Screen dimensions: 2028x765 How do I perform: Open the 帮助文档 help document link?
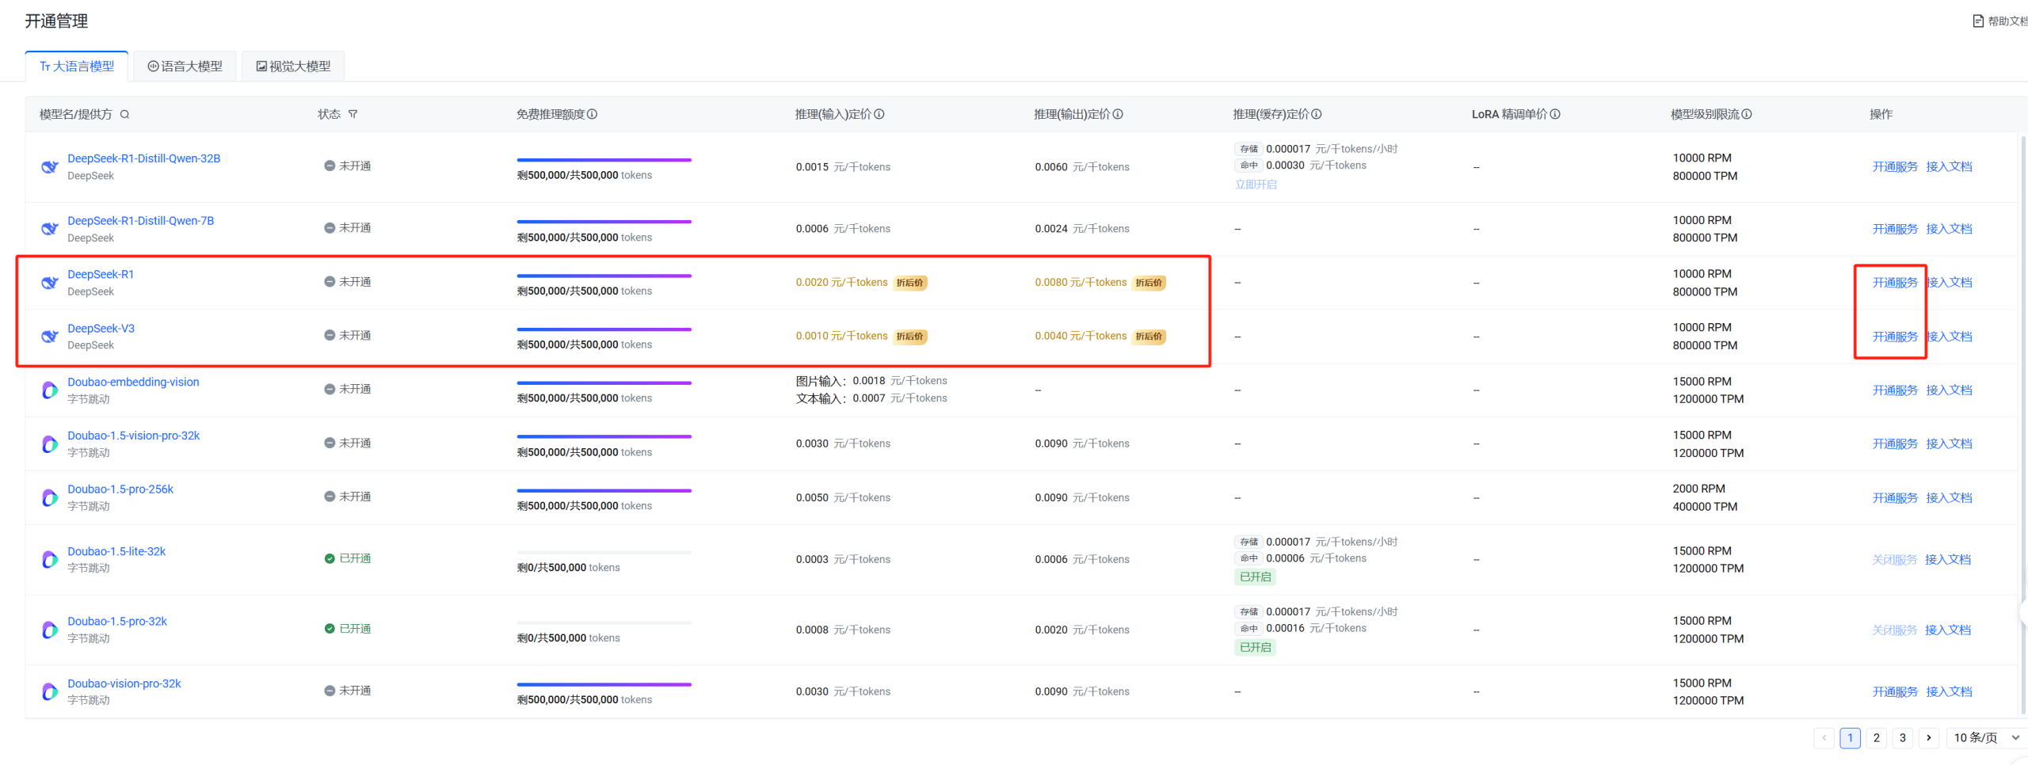pyautogui.click(x=2001, y=21)
